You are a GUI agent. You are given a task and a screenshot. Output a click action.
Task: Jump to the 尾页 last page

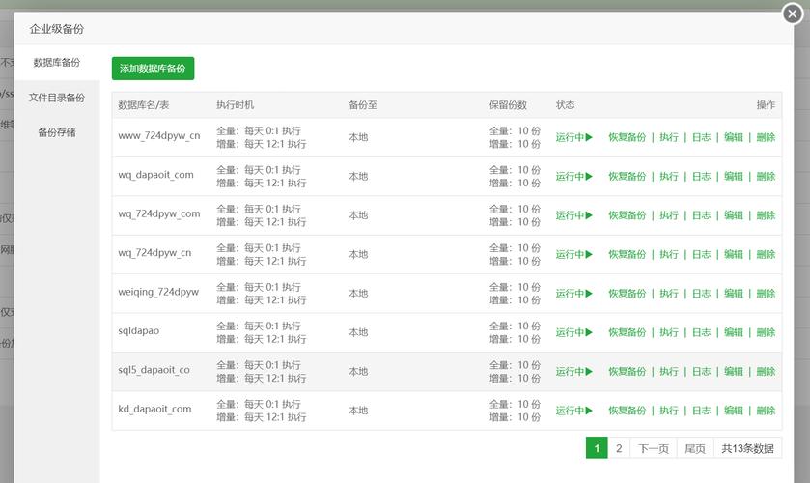[695, 448]
